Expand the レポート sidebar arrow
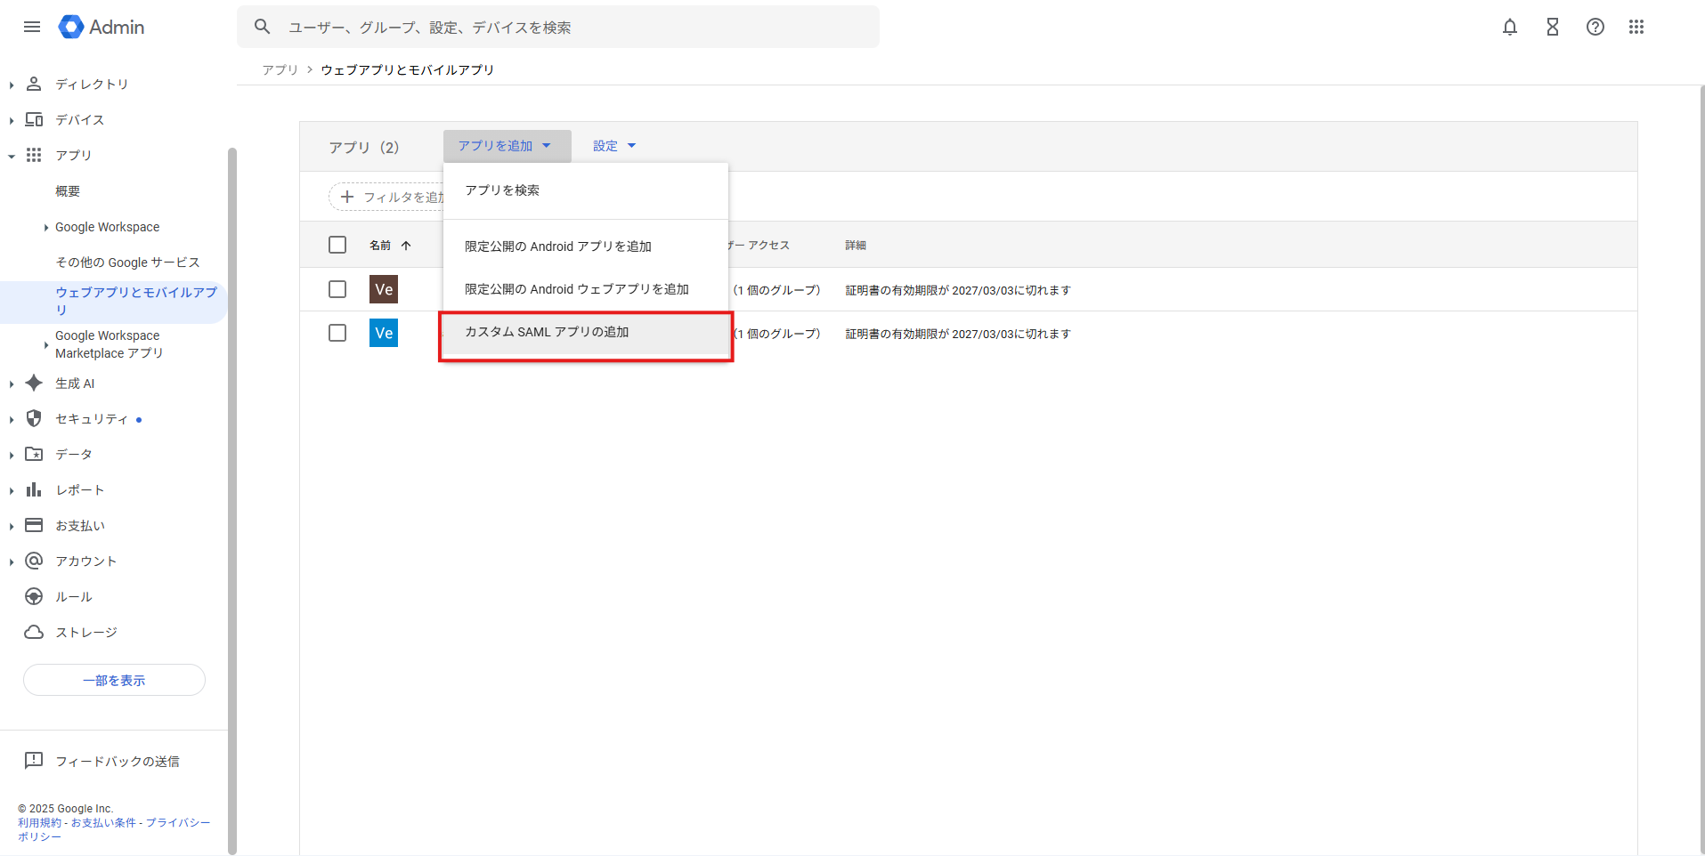Viewport: 1705px width, 856px height. [12, 490]
